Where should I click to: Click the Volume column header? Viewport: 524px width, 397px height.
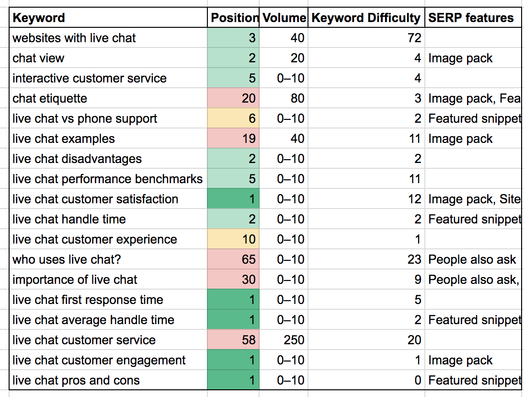pos(284,18)
